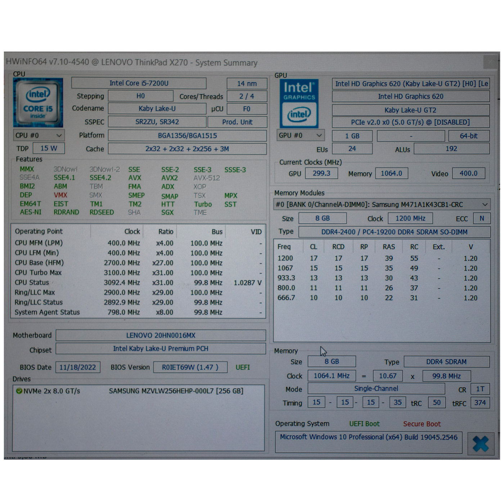This screenshot has height=504, width=504.
Task: Open the GPU #0 dropdown
Action: 301,135
